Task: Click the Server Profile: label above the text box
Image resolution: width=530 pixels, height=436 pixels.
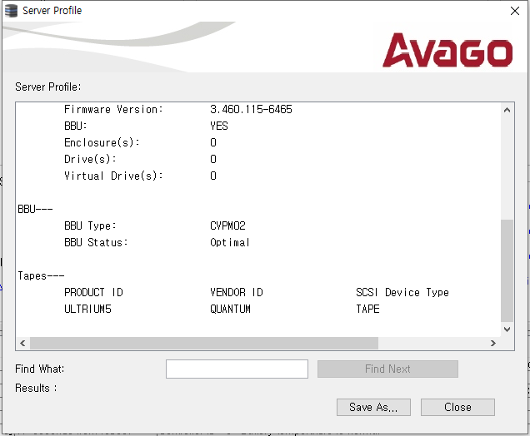Action: 48,87
